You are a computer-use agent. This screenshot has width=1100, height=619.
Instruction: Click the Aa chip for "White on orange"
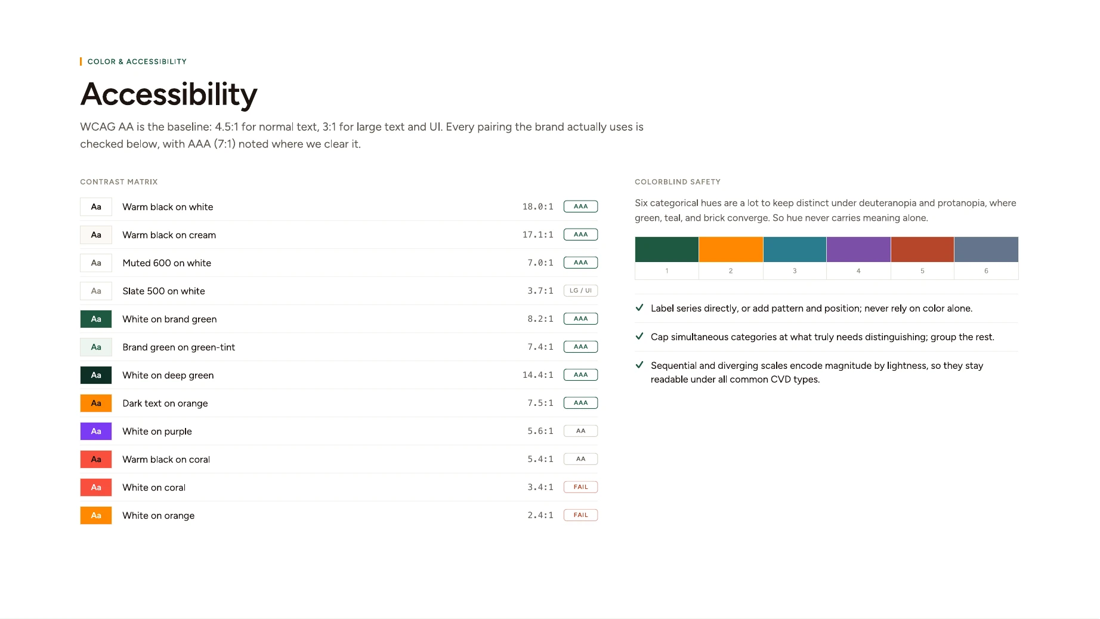96,516
